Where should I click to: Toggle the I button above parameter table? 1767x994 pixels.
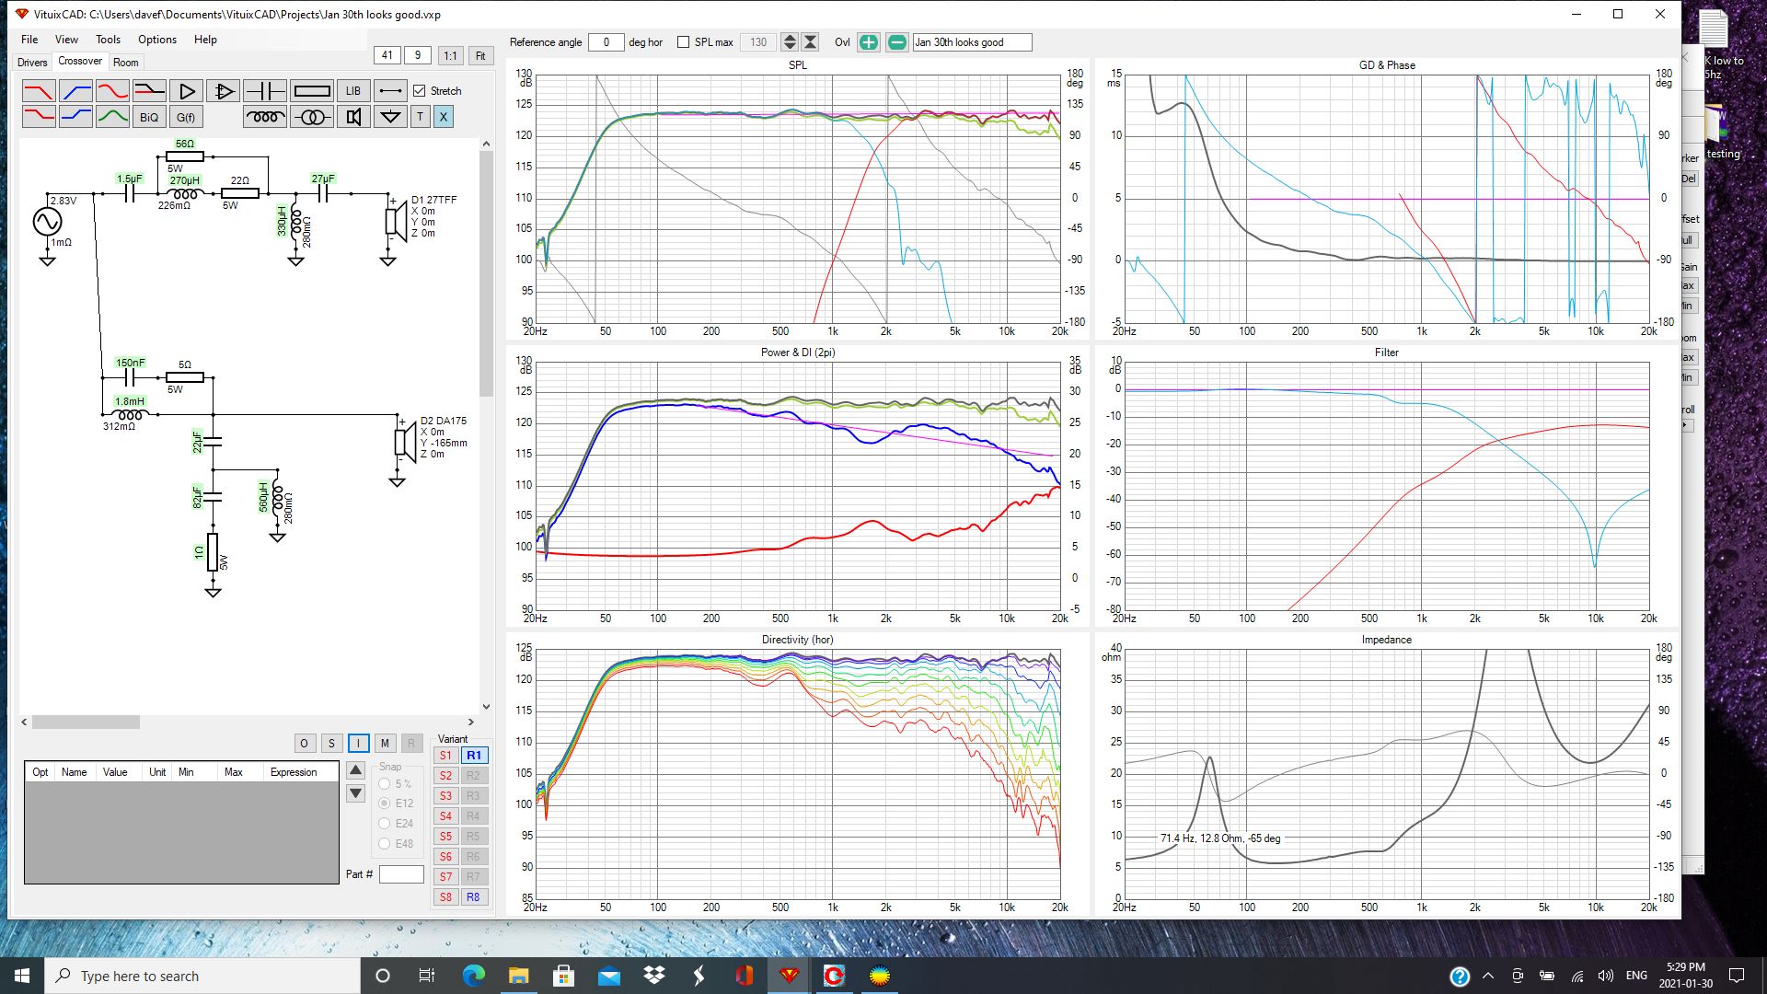pyautogui.click(x=359, y=744)
